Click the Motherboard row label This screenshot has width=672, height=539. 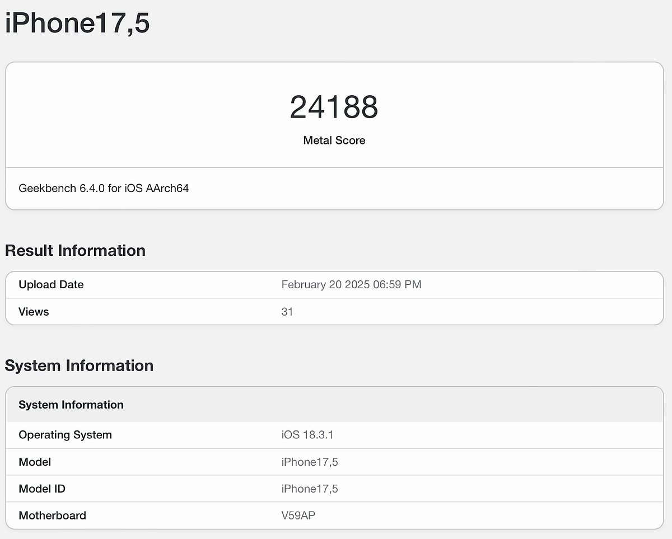click(x=52, y=515)
